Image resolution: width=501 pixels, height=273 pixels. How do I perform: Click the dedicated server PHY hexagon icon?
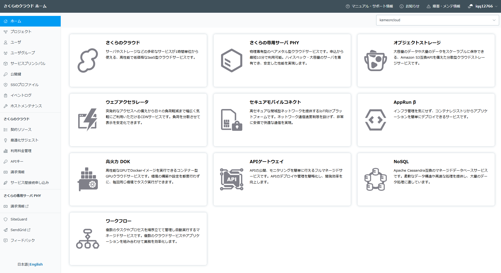coord(232,60)
